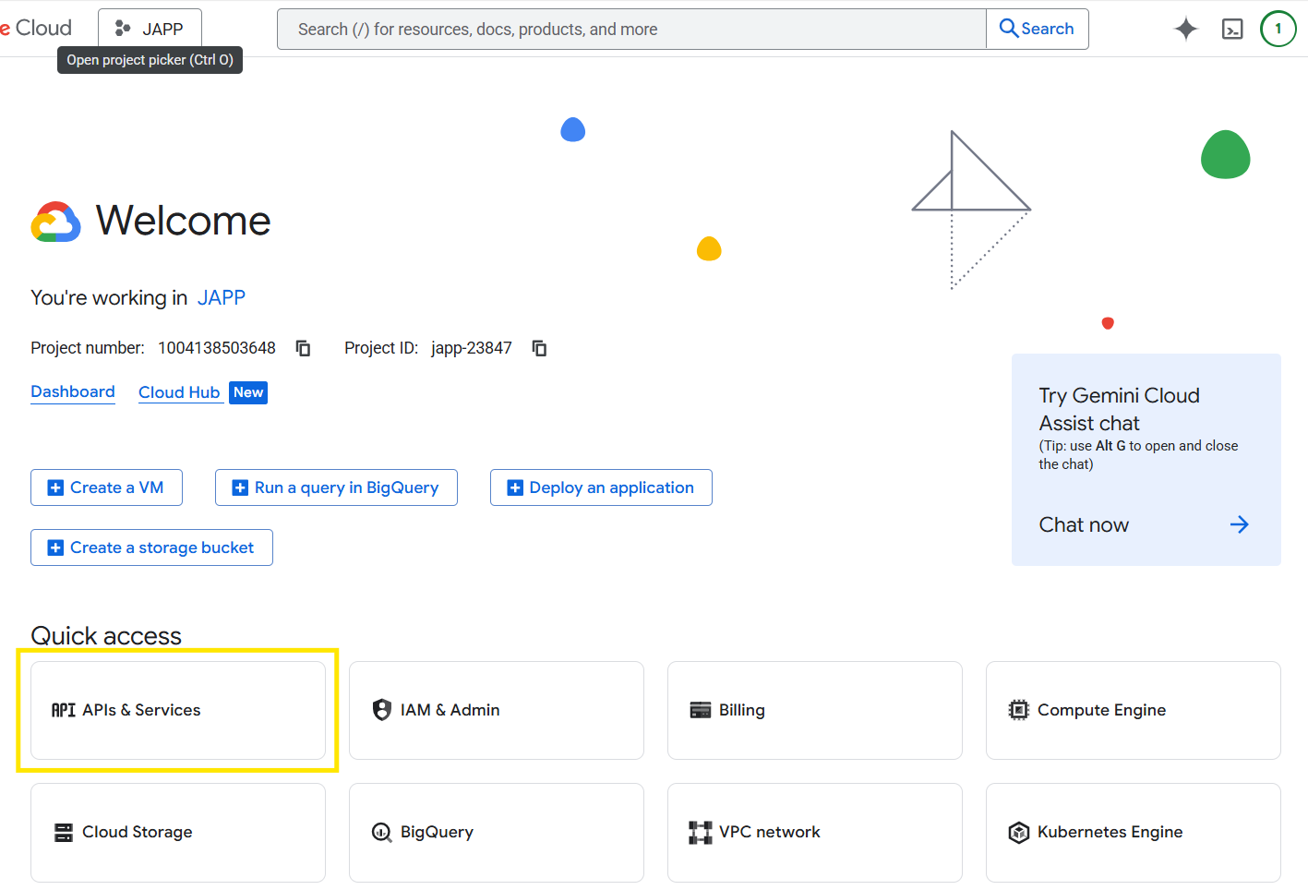Click the magnifier icon in Search button
1308x890 pixels.
1009,29
